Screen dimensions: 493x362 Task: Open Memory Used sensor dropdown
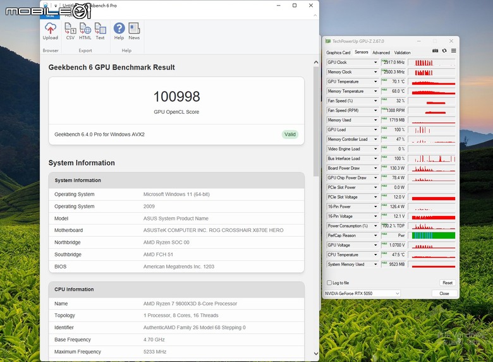pos(375,120)
